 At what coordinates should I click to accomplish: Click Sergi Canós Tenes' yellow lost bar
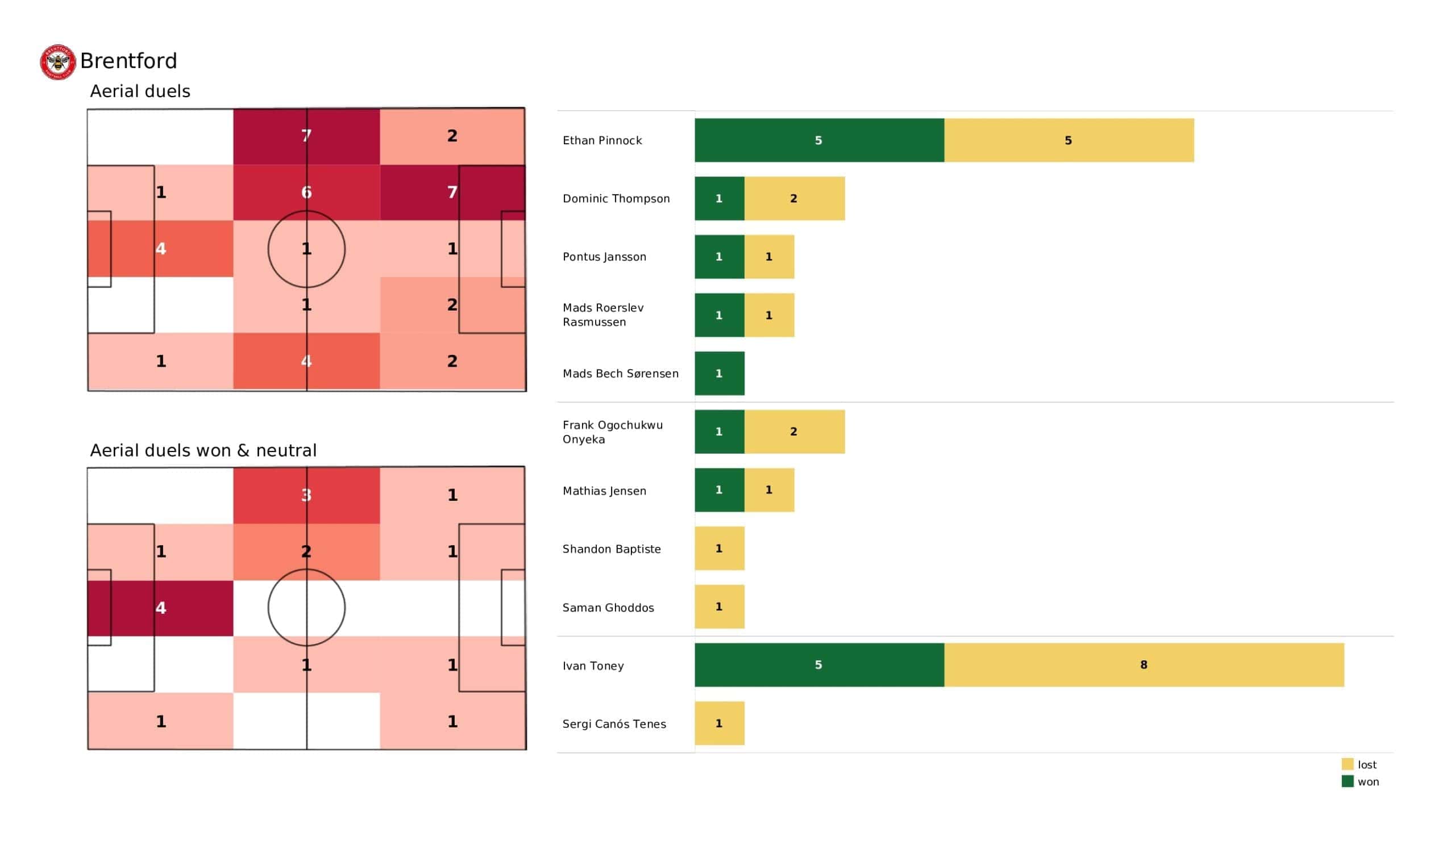pyautogui.click(x=720, y=723)
